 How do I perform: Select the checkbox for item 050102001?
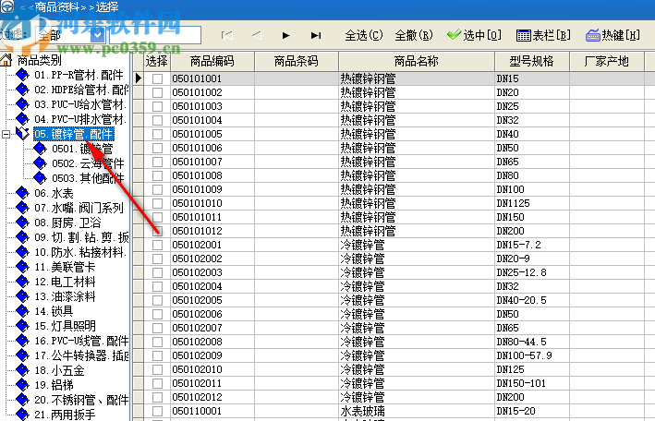[157, 246]
